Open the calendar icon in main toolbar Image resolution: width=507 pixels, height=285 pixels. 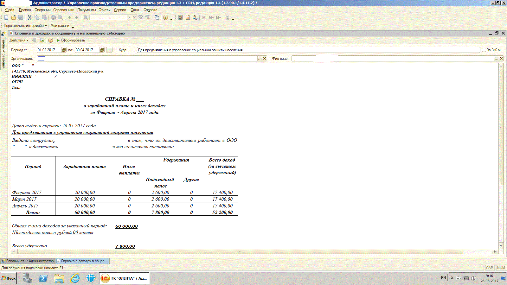[188, 17]
